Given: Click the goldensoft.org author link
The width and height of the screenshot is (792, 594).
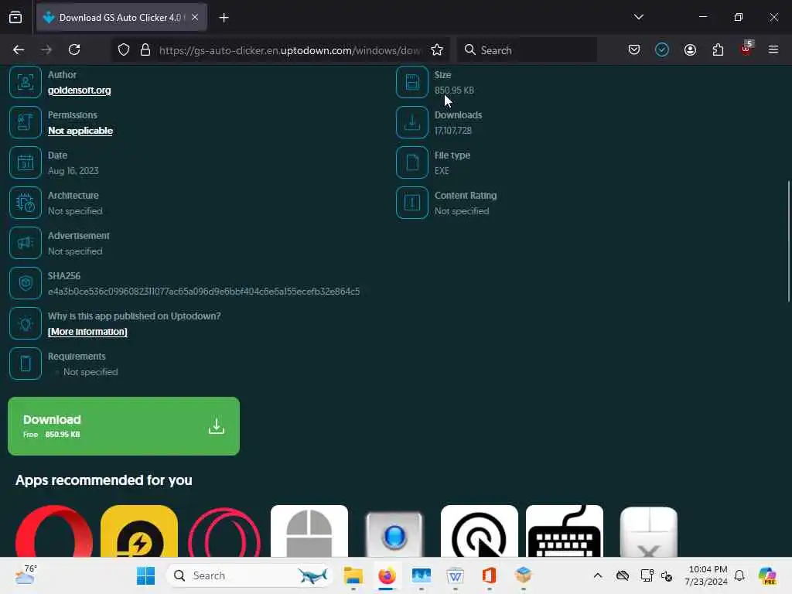Looking at the screenshot, I should (80, 90).
